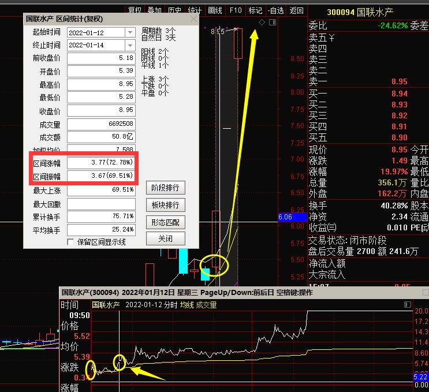
Task: Click the 净流入额 label
Action: tap(327, 263)
